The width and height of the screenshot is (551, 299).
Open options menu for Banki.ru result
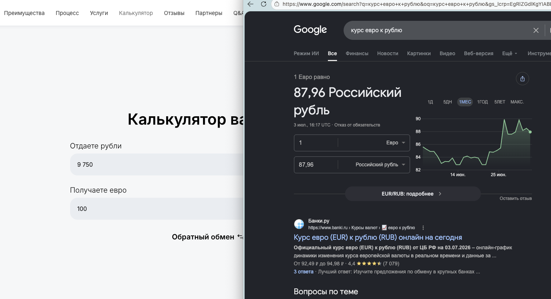423,228
